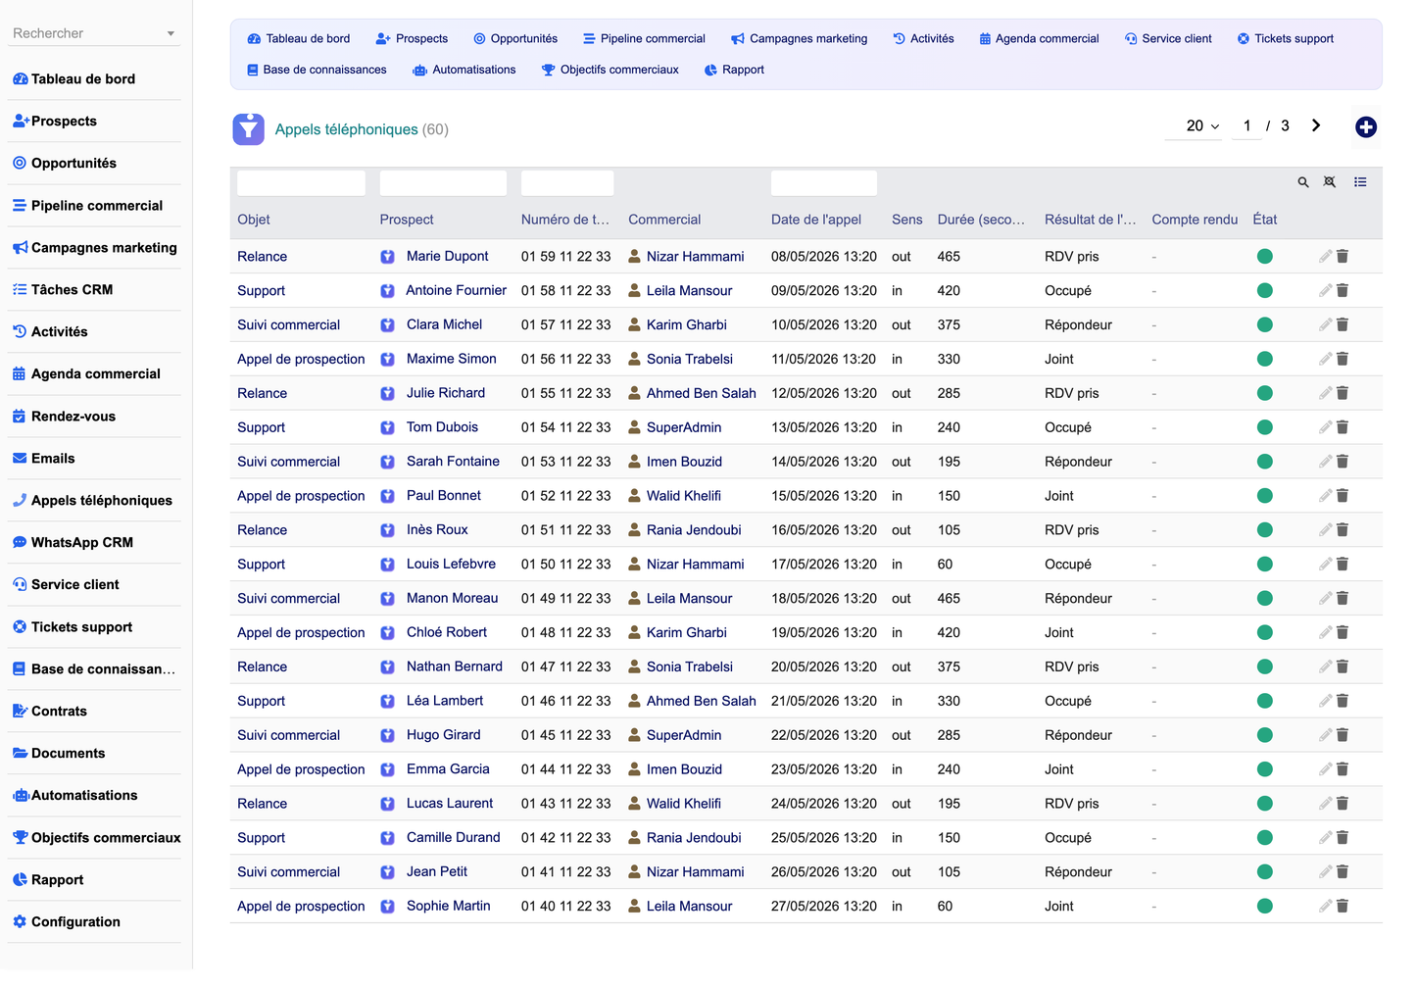
Task: Select Prospects in the left sidebar
Action: point(64,122)
